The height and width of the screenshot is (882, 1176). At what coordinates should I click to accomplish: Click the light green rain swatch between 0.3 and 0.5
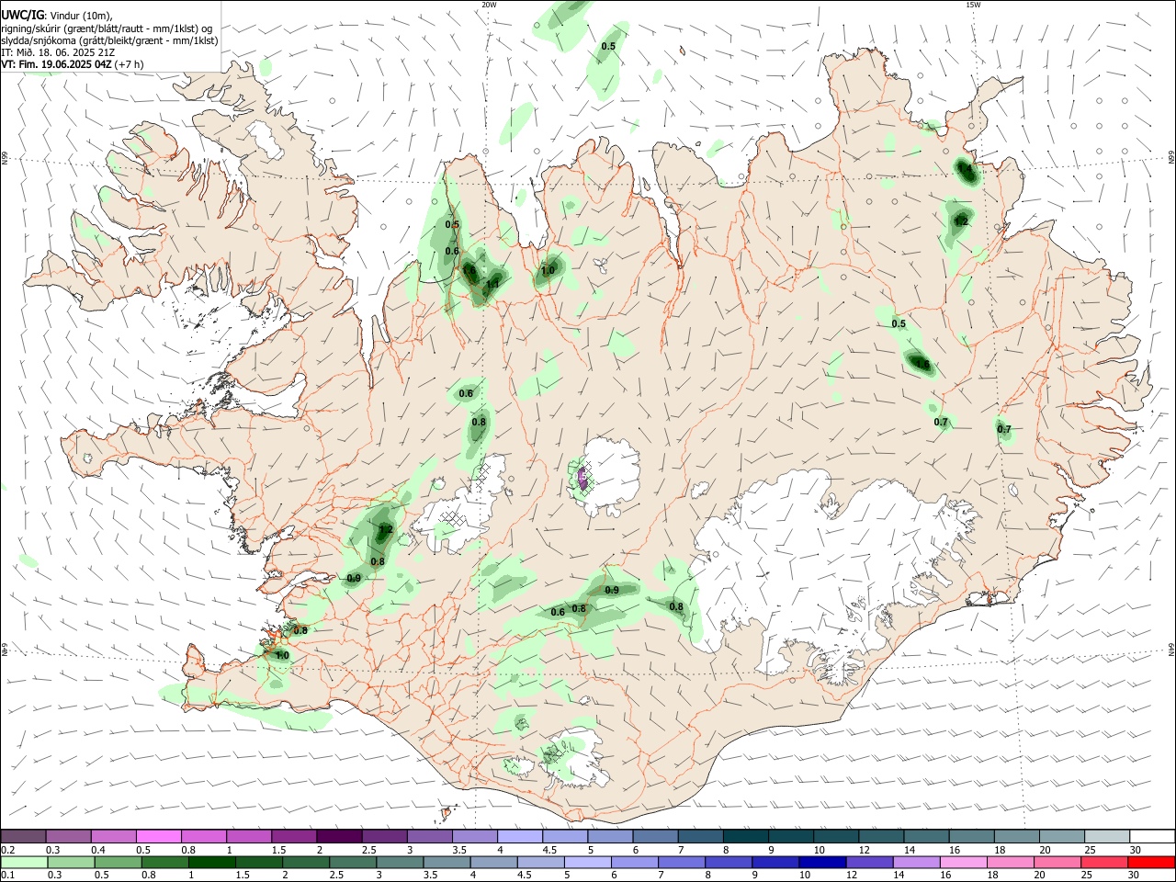tap(72, 863)
